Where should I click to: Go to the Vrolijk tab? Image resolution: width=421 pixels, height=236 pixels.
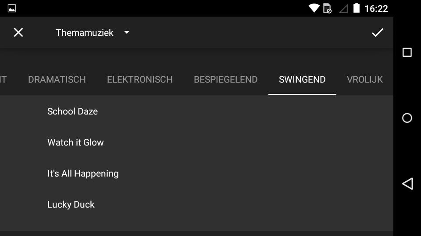365,80
